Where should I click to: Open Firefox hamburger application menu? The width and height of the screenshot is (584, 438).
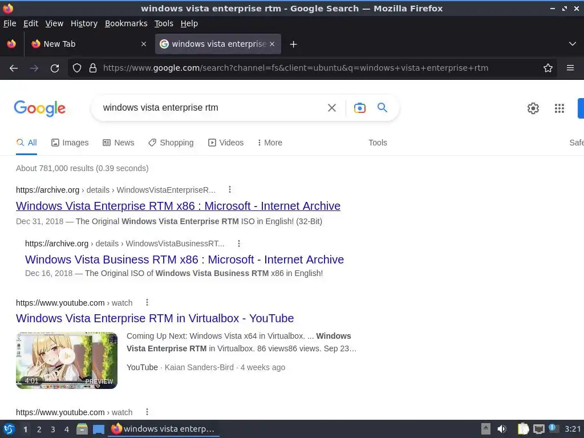pyautogui.click(x=570, y=68)
